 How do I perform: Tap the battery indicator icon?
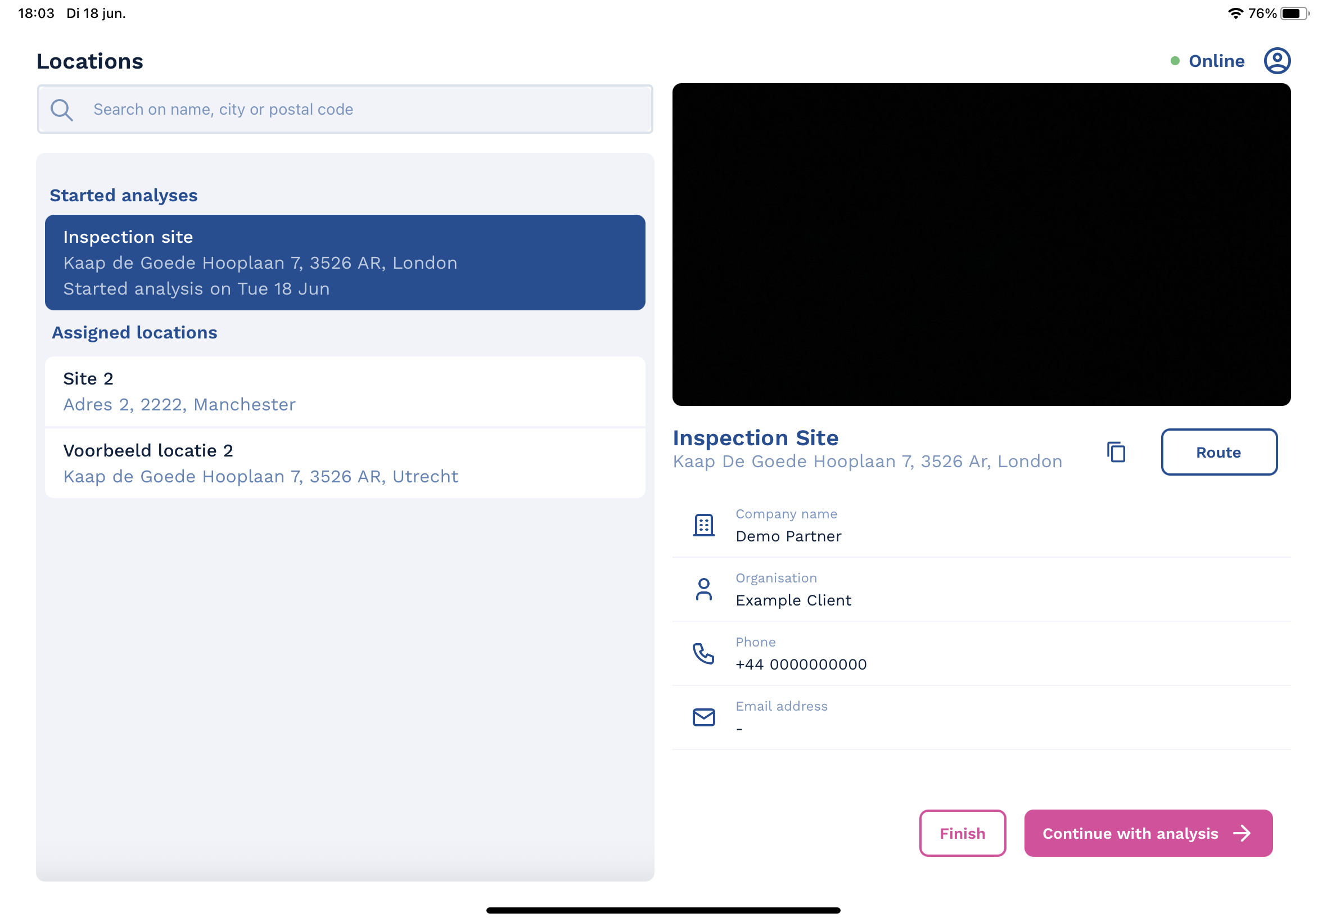click(x=1293, y=13)
